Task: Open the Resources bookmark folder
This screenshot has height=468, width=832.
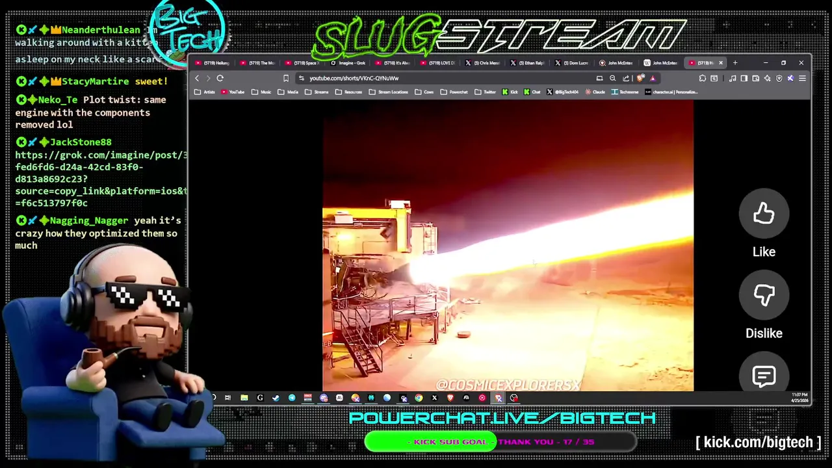Action: coord(348,92)
